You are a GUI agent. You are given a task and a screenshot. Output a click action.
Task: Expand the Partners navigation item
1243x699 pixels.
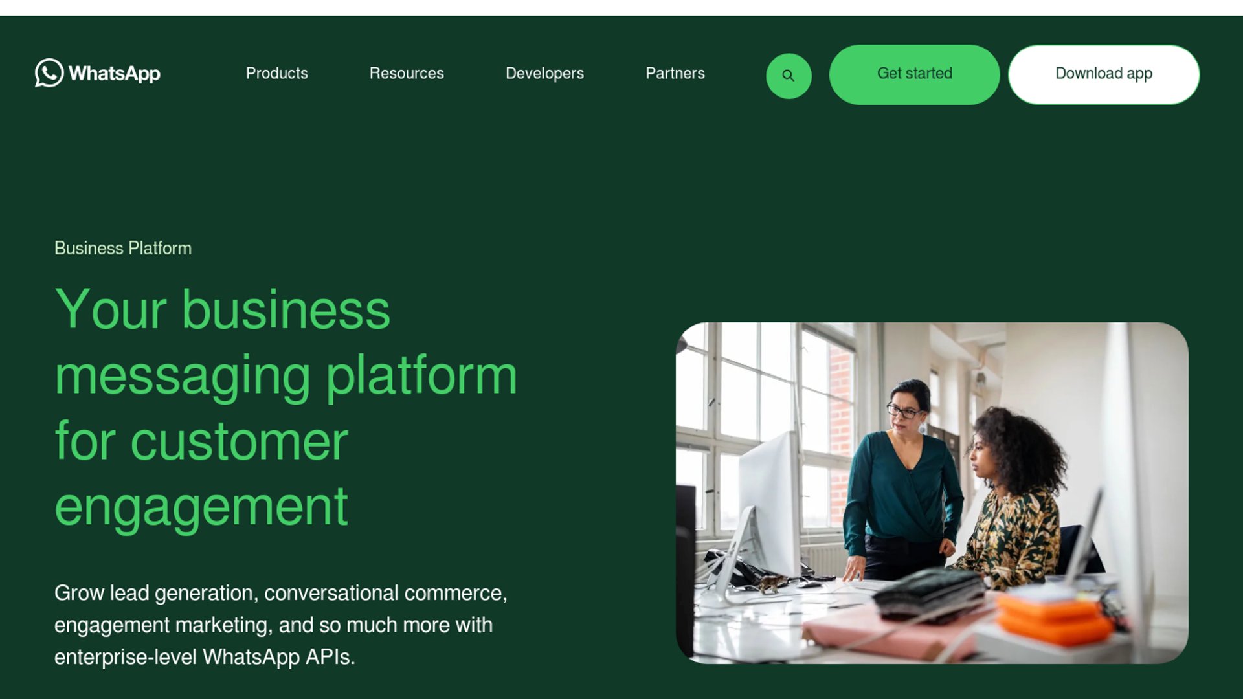pyautogui.click(x=675, y=73)
